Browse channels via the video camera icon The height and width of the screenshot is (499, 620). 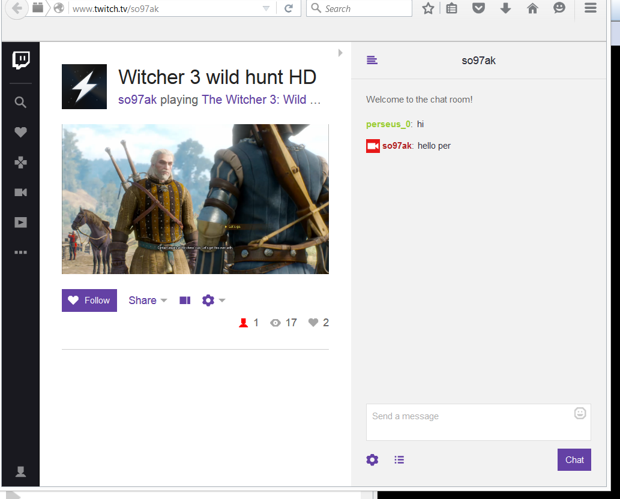pos(20,193)
